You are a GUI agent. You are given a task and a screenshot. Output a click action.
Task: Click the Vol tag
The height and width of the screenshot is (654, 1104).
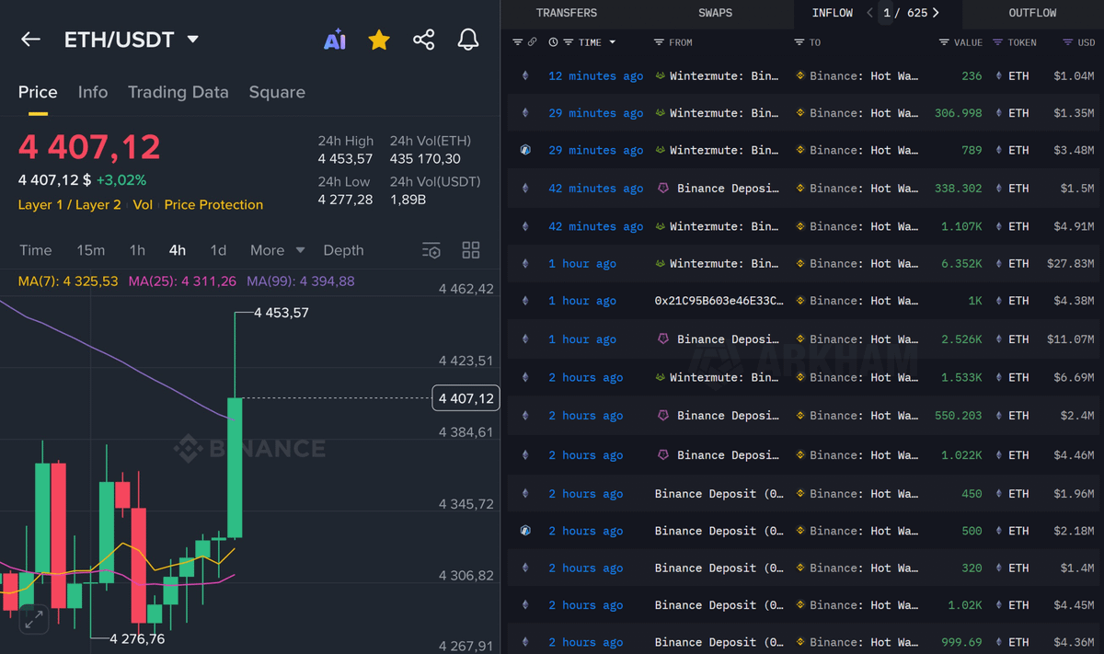[x=143, y=205]
